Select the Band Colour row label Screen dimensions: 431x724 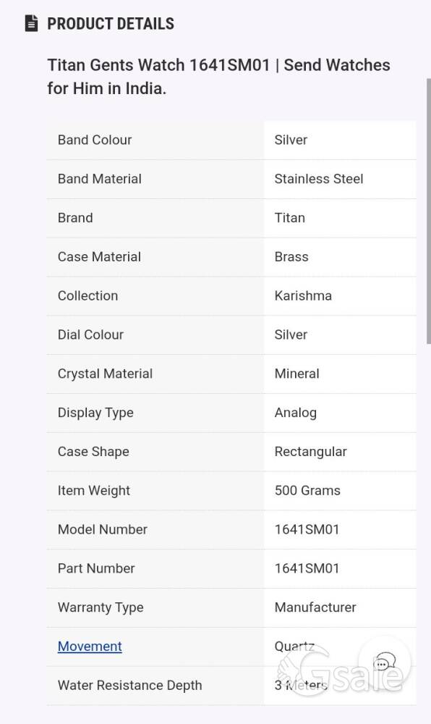point(95,140)
